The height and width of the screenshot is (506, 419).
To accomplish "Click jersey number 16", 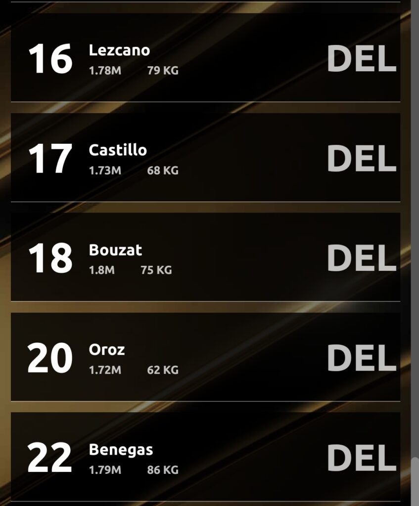I will pos(50,59).
